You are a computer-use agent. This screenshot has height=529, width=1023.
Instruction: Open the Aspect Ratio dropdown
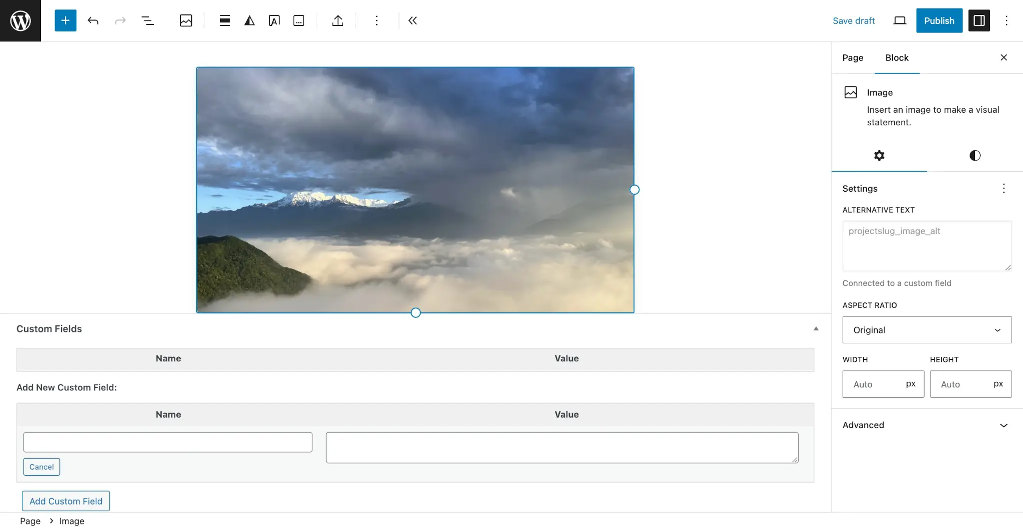(x=927, y=329)
